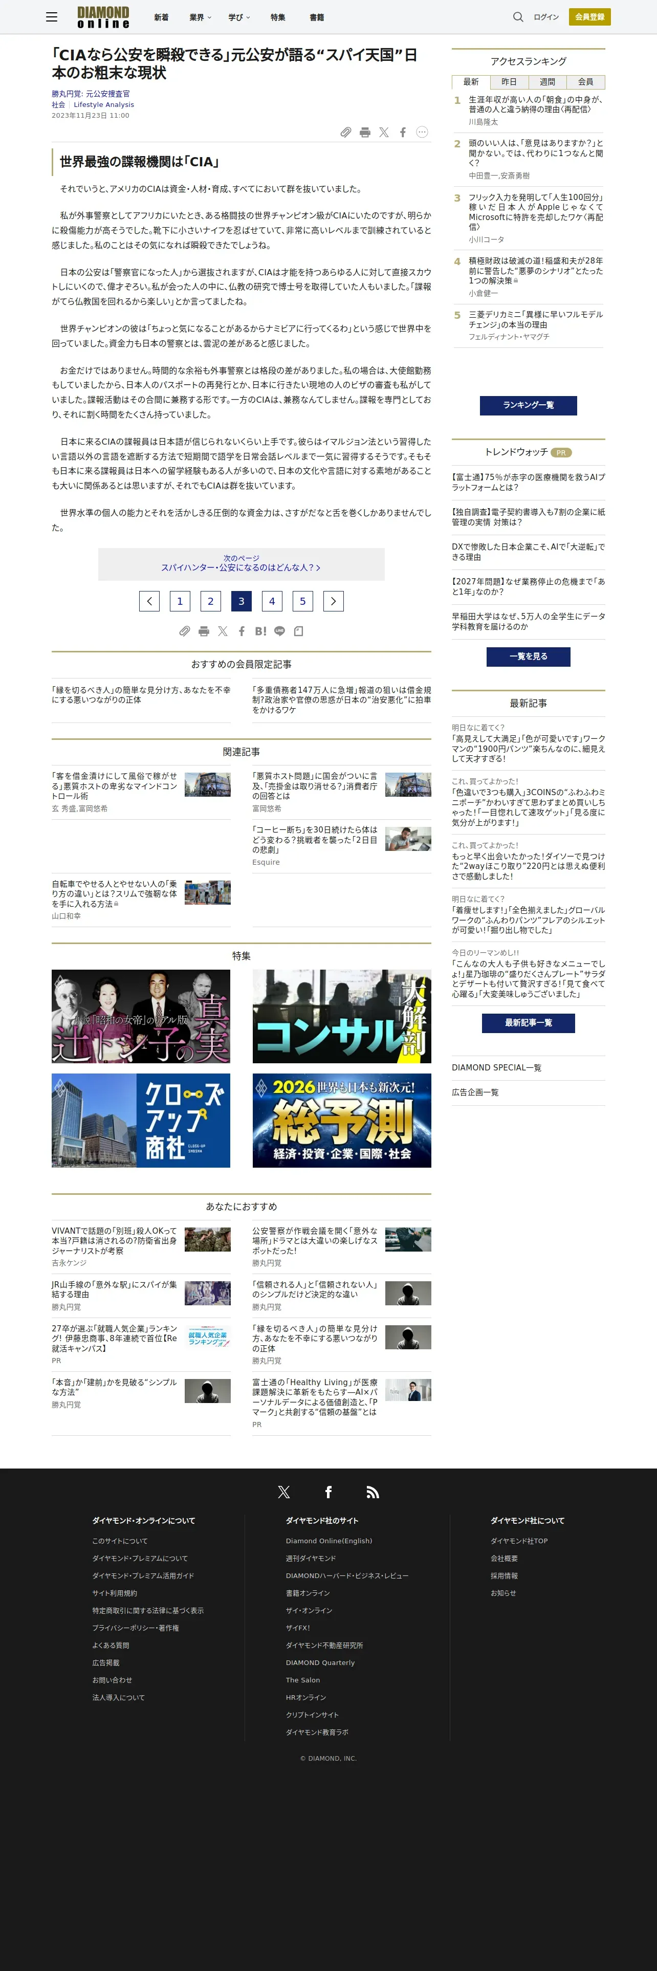Click the Facebook icon below the pagination
Screen dimensions: 657x1971
[x=242, y=631]
